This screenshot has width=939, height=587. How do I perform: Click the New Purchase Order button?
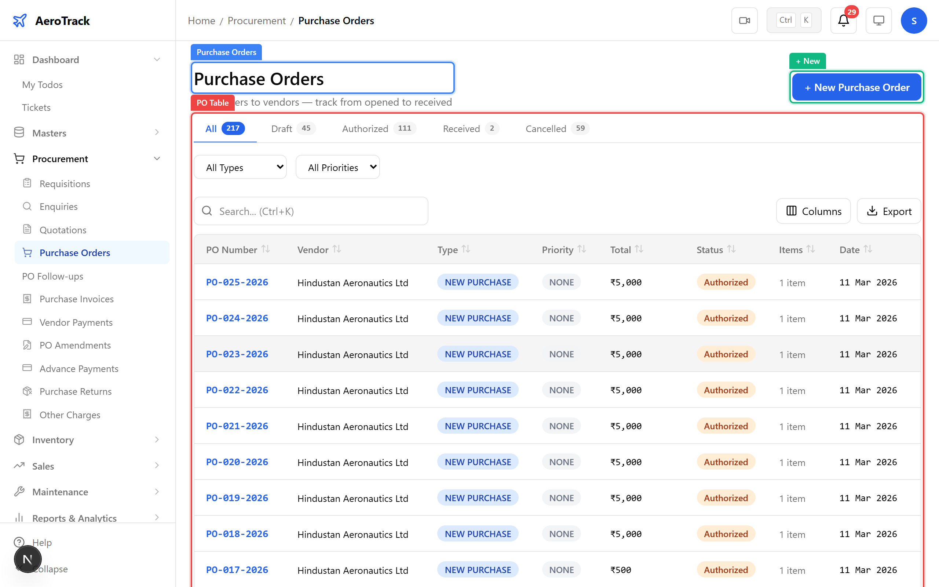856,87
